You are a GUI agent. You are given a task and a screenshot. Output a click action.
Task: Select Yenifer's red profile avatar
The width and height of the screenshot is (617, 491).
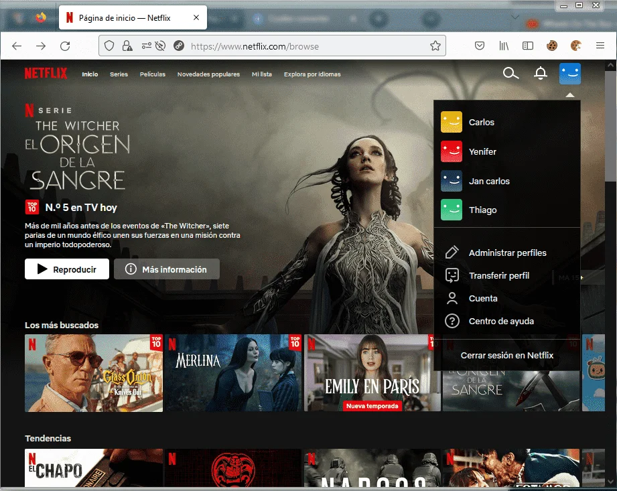tap(452, 151)
